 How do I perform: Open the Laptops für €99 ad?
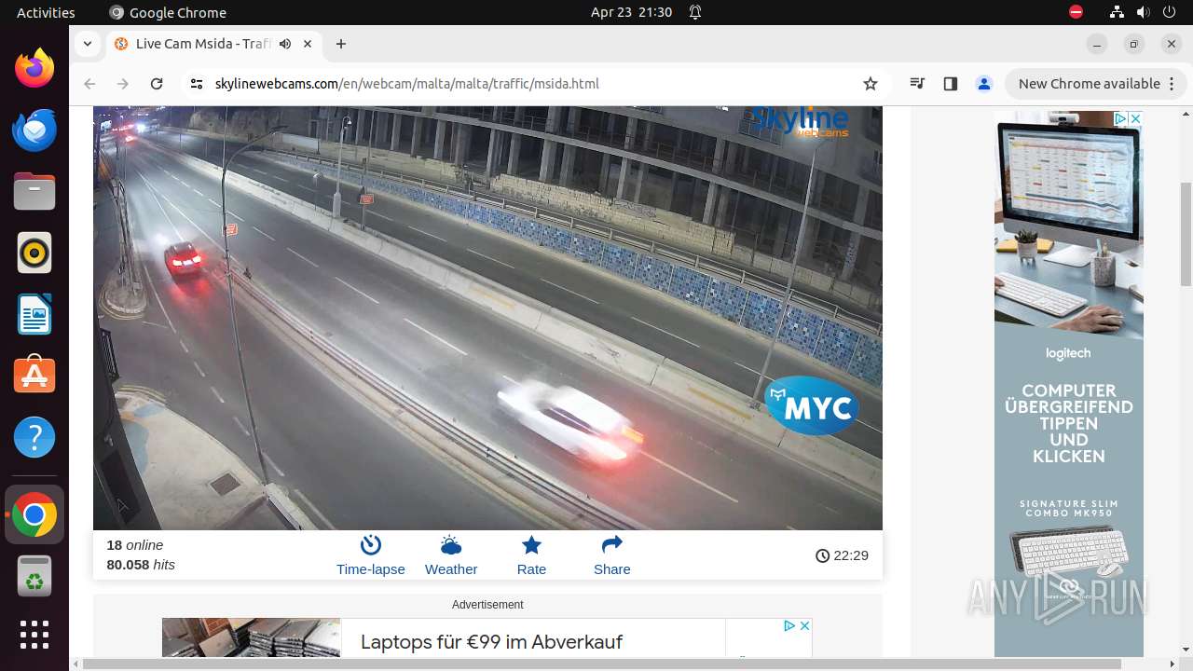491,641
